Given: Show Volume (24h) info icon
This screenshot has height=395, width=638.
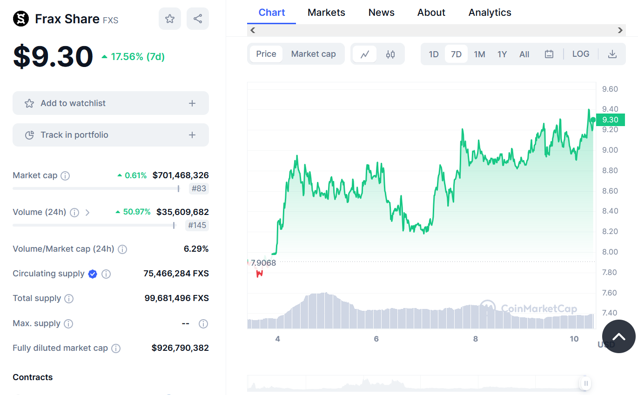Looking at the screenshot, I should [74, 213].
